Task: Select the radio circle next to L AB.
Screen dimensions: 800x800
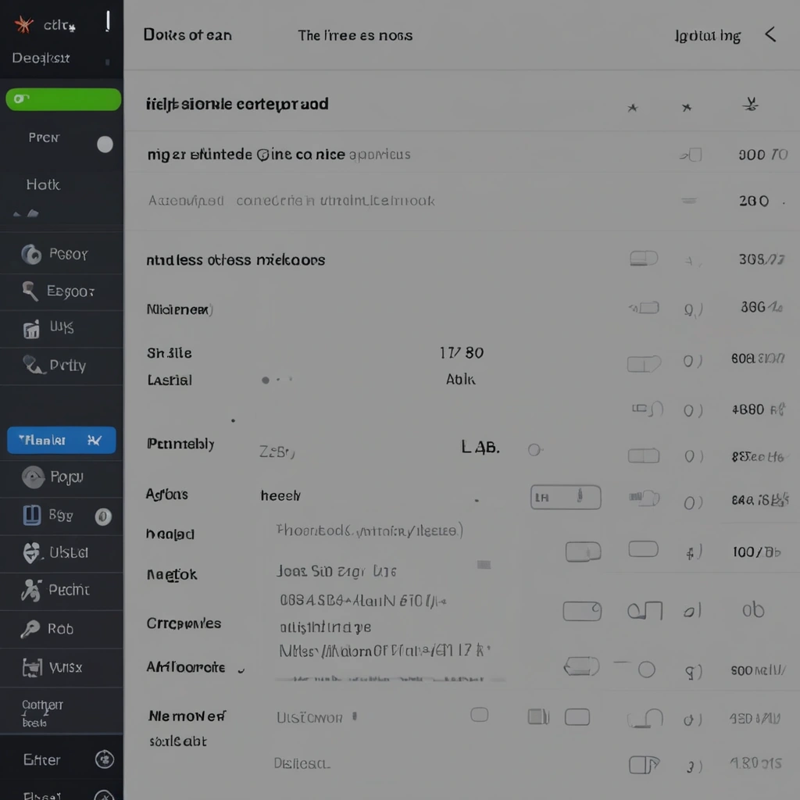Action: click(x=534, y=449)
